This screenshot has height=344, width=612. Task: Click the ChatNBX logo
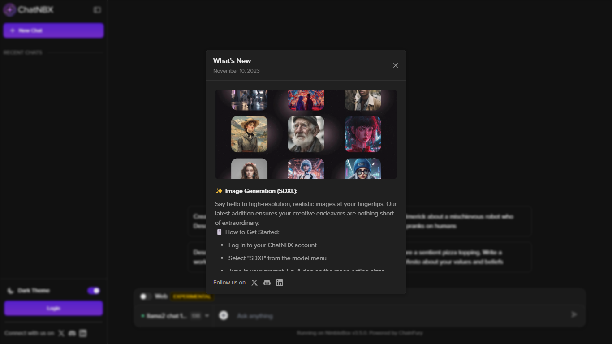[29, 10]
